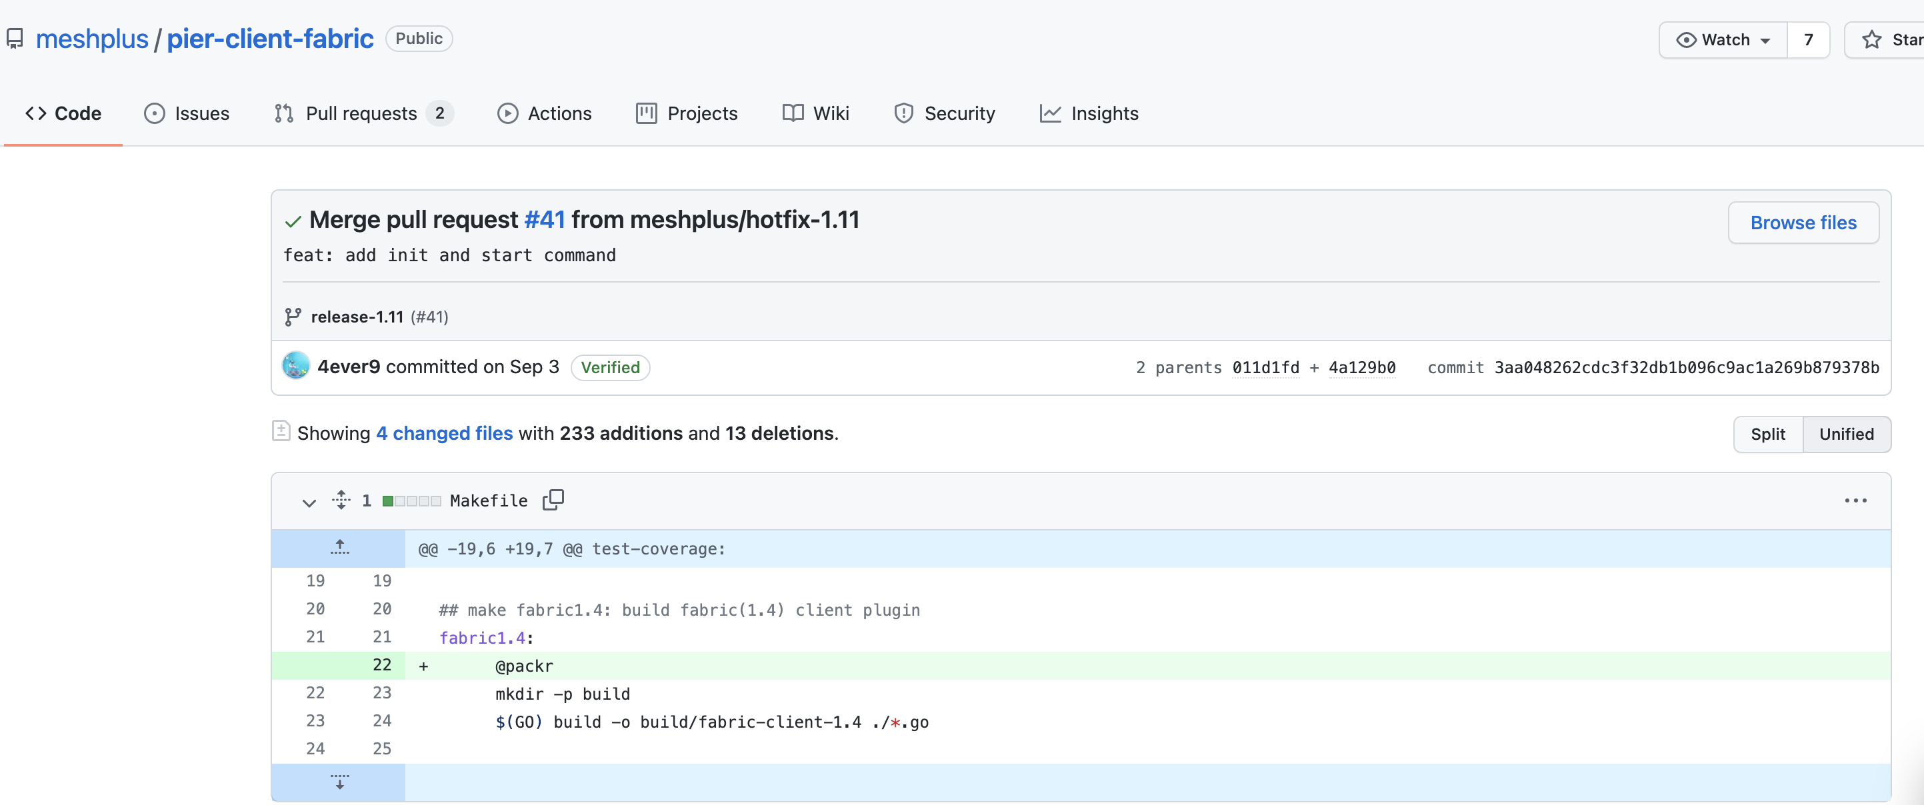Click the 4ever9 author avatar
Image resolution: width=1924 pixels, height=805 pixels.
[x=296, y=367]
